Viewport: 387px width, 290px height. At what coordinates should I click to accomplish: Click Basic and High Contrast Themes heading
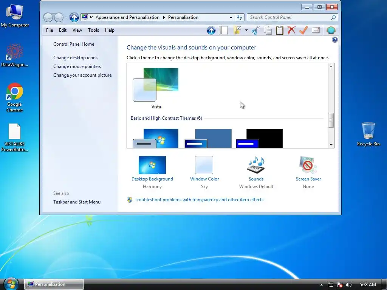pyautogui.click(x=166, y=118)
